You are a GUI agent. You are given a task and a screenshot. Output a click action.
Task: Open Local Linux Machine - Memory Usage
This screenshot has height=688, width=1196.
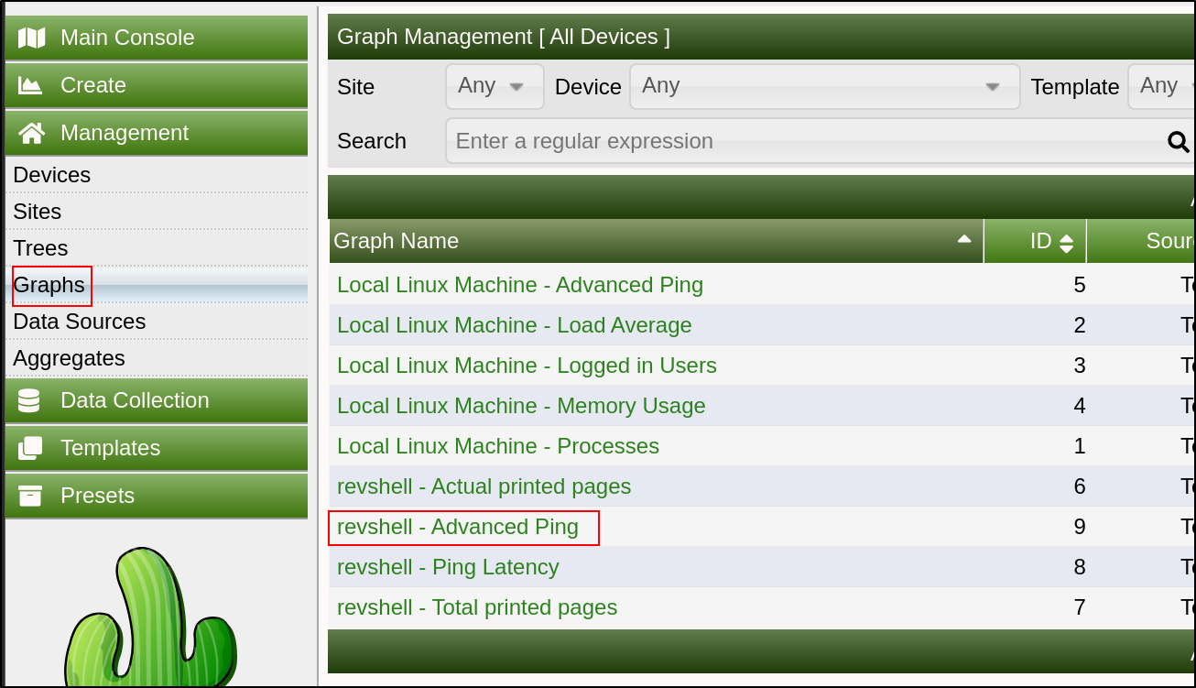[521, 406]
